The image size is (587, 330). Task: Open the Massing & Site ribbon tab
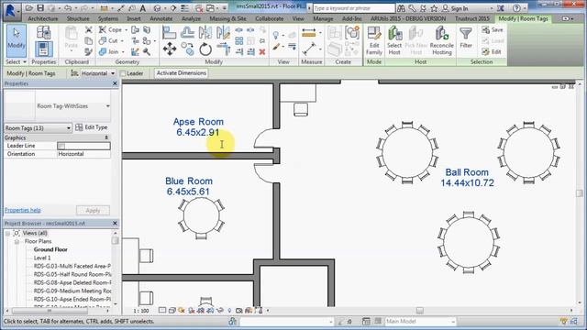click(227, 18)
